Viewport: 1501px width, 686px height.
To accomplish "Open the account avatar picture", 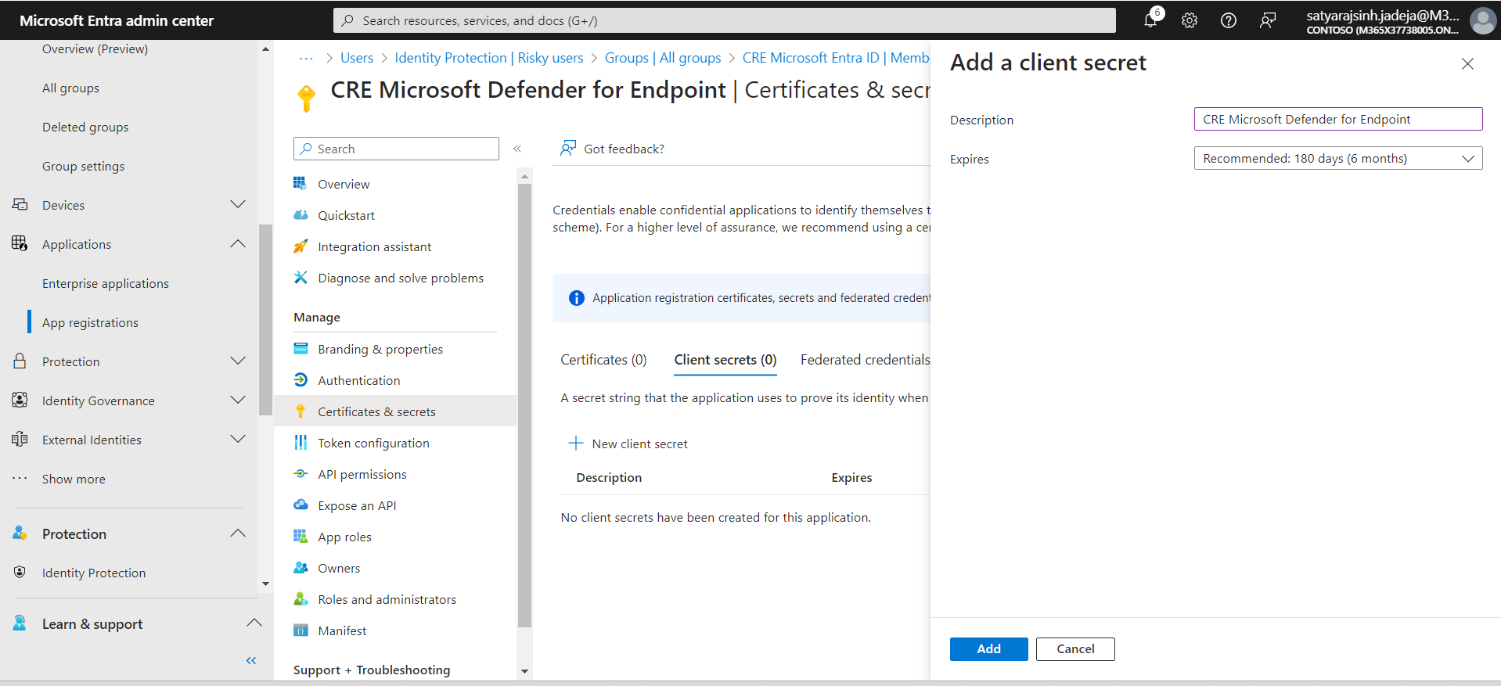I will point(1482,20).
